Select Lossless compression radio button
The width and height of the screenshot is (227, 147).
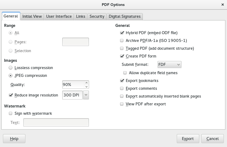[11, 68]
